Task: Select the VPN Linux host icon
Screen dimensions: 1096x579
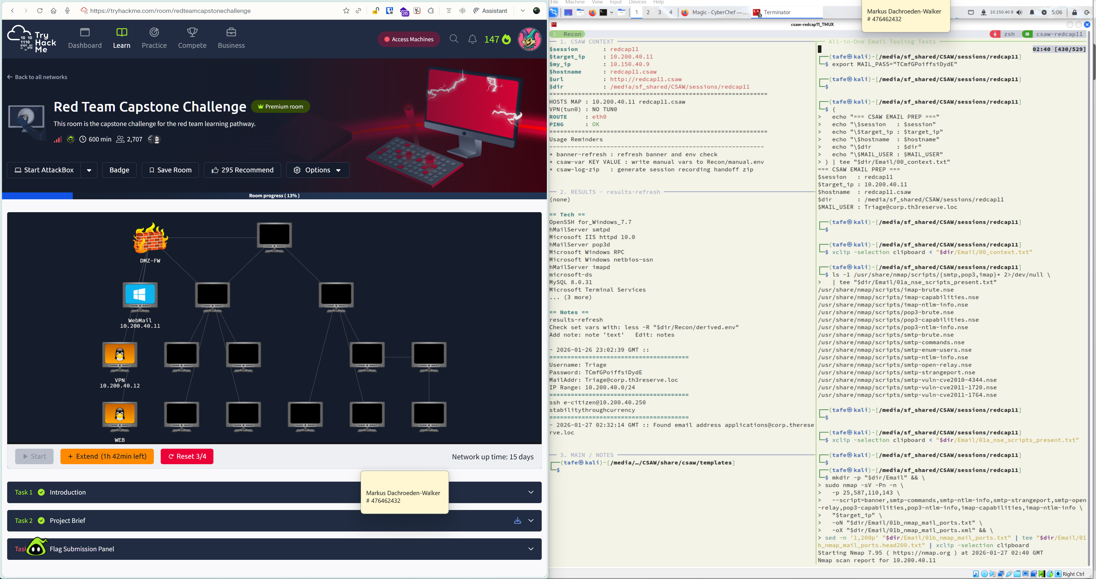Action: 119,355
